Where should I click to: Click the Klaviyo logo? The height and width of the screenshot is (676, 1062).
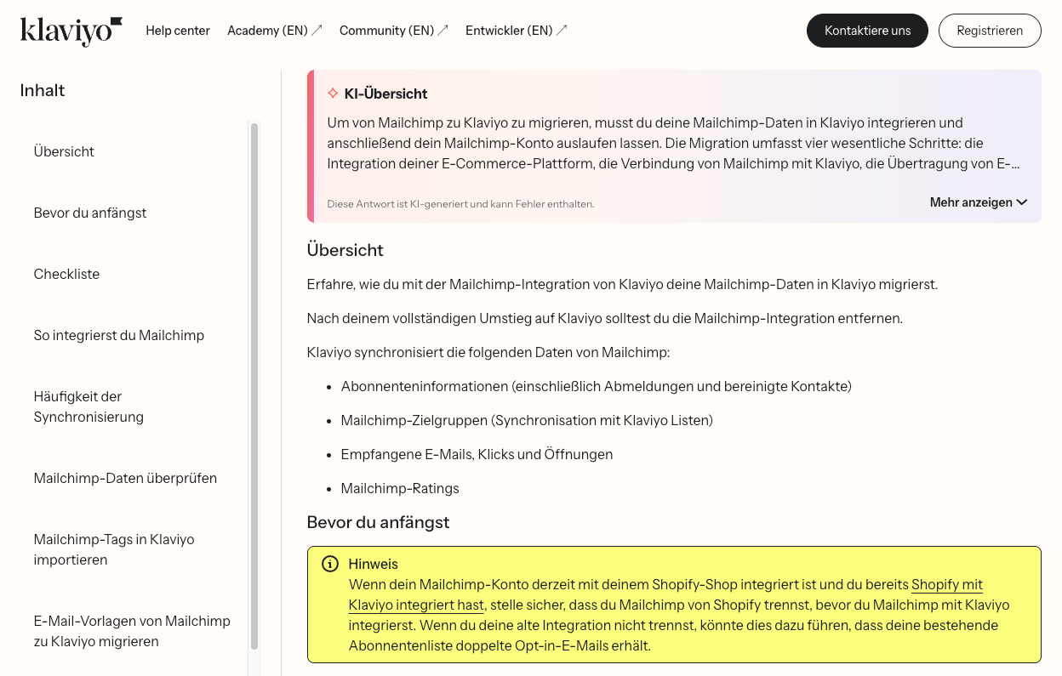click(x=71, y=30)
